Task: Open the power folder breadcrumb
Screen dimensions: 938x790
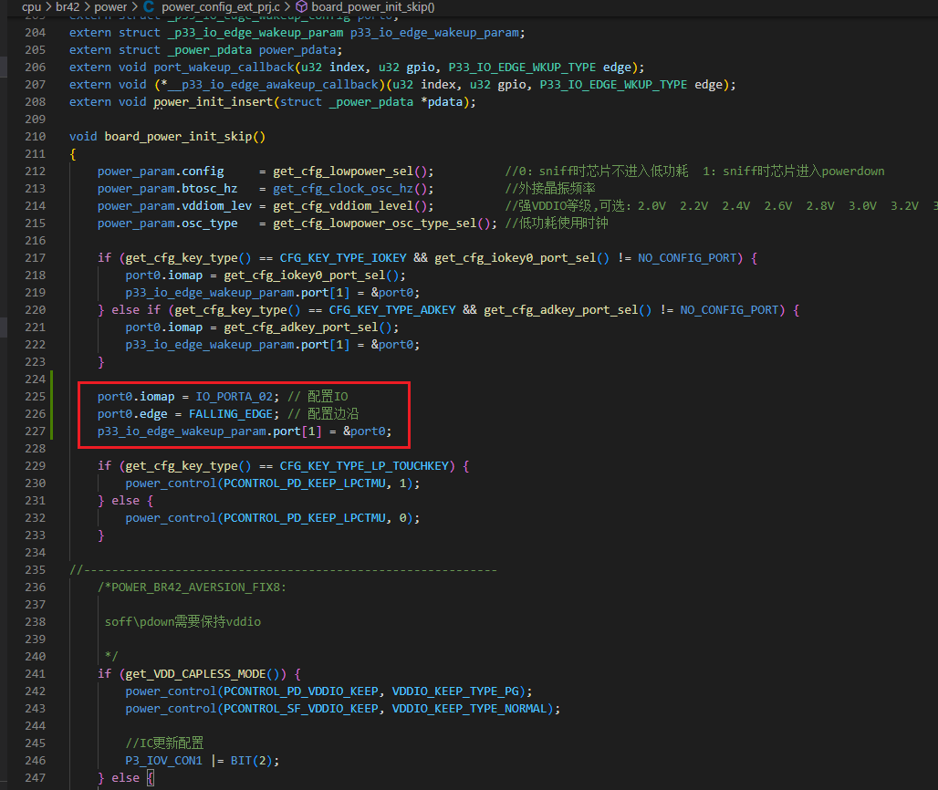Action: tap(110, 6)
